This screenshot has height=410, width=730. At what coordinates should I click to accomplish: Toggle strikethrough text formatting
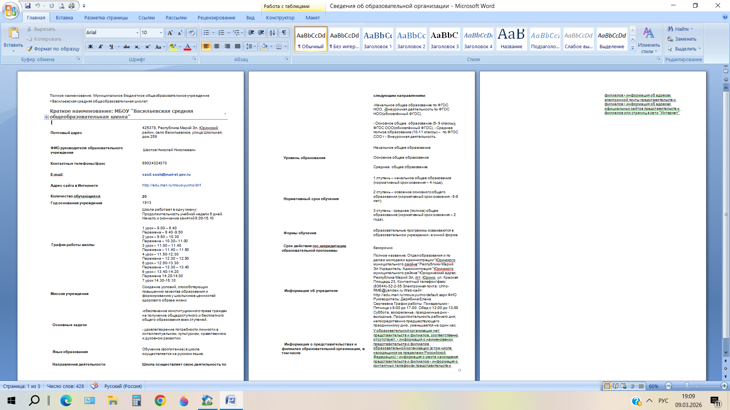(127, 47)
